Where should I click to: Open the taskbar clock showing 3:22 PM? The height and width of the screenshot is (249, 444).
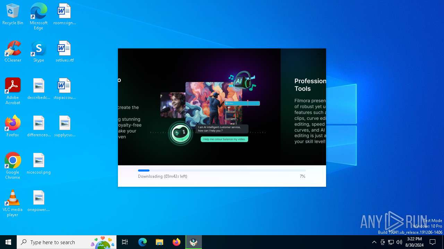(x=415, y=242)
